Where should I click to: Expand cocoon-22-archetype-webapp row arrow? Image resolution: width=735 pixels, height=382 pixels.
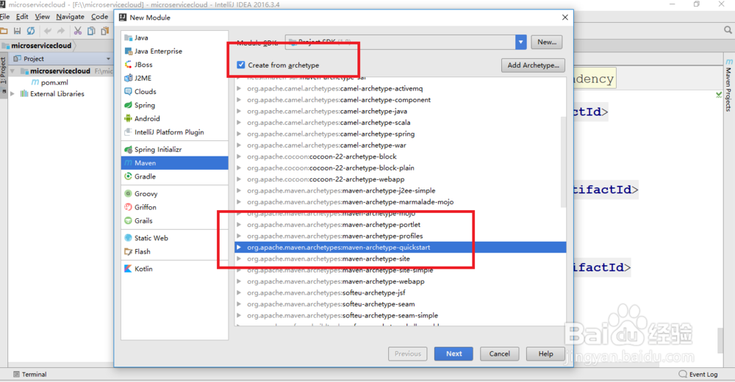click(x=239, y=179)
